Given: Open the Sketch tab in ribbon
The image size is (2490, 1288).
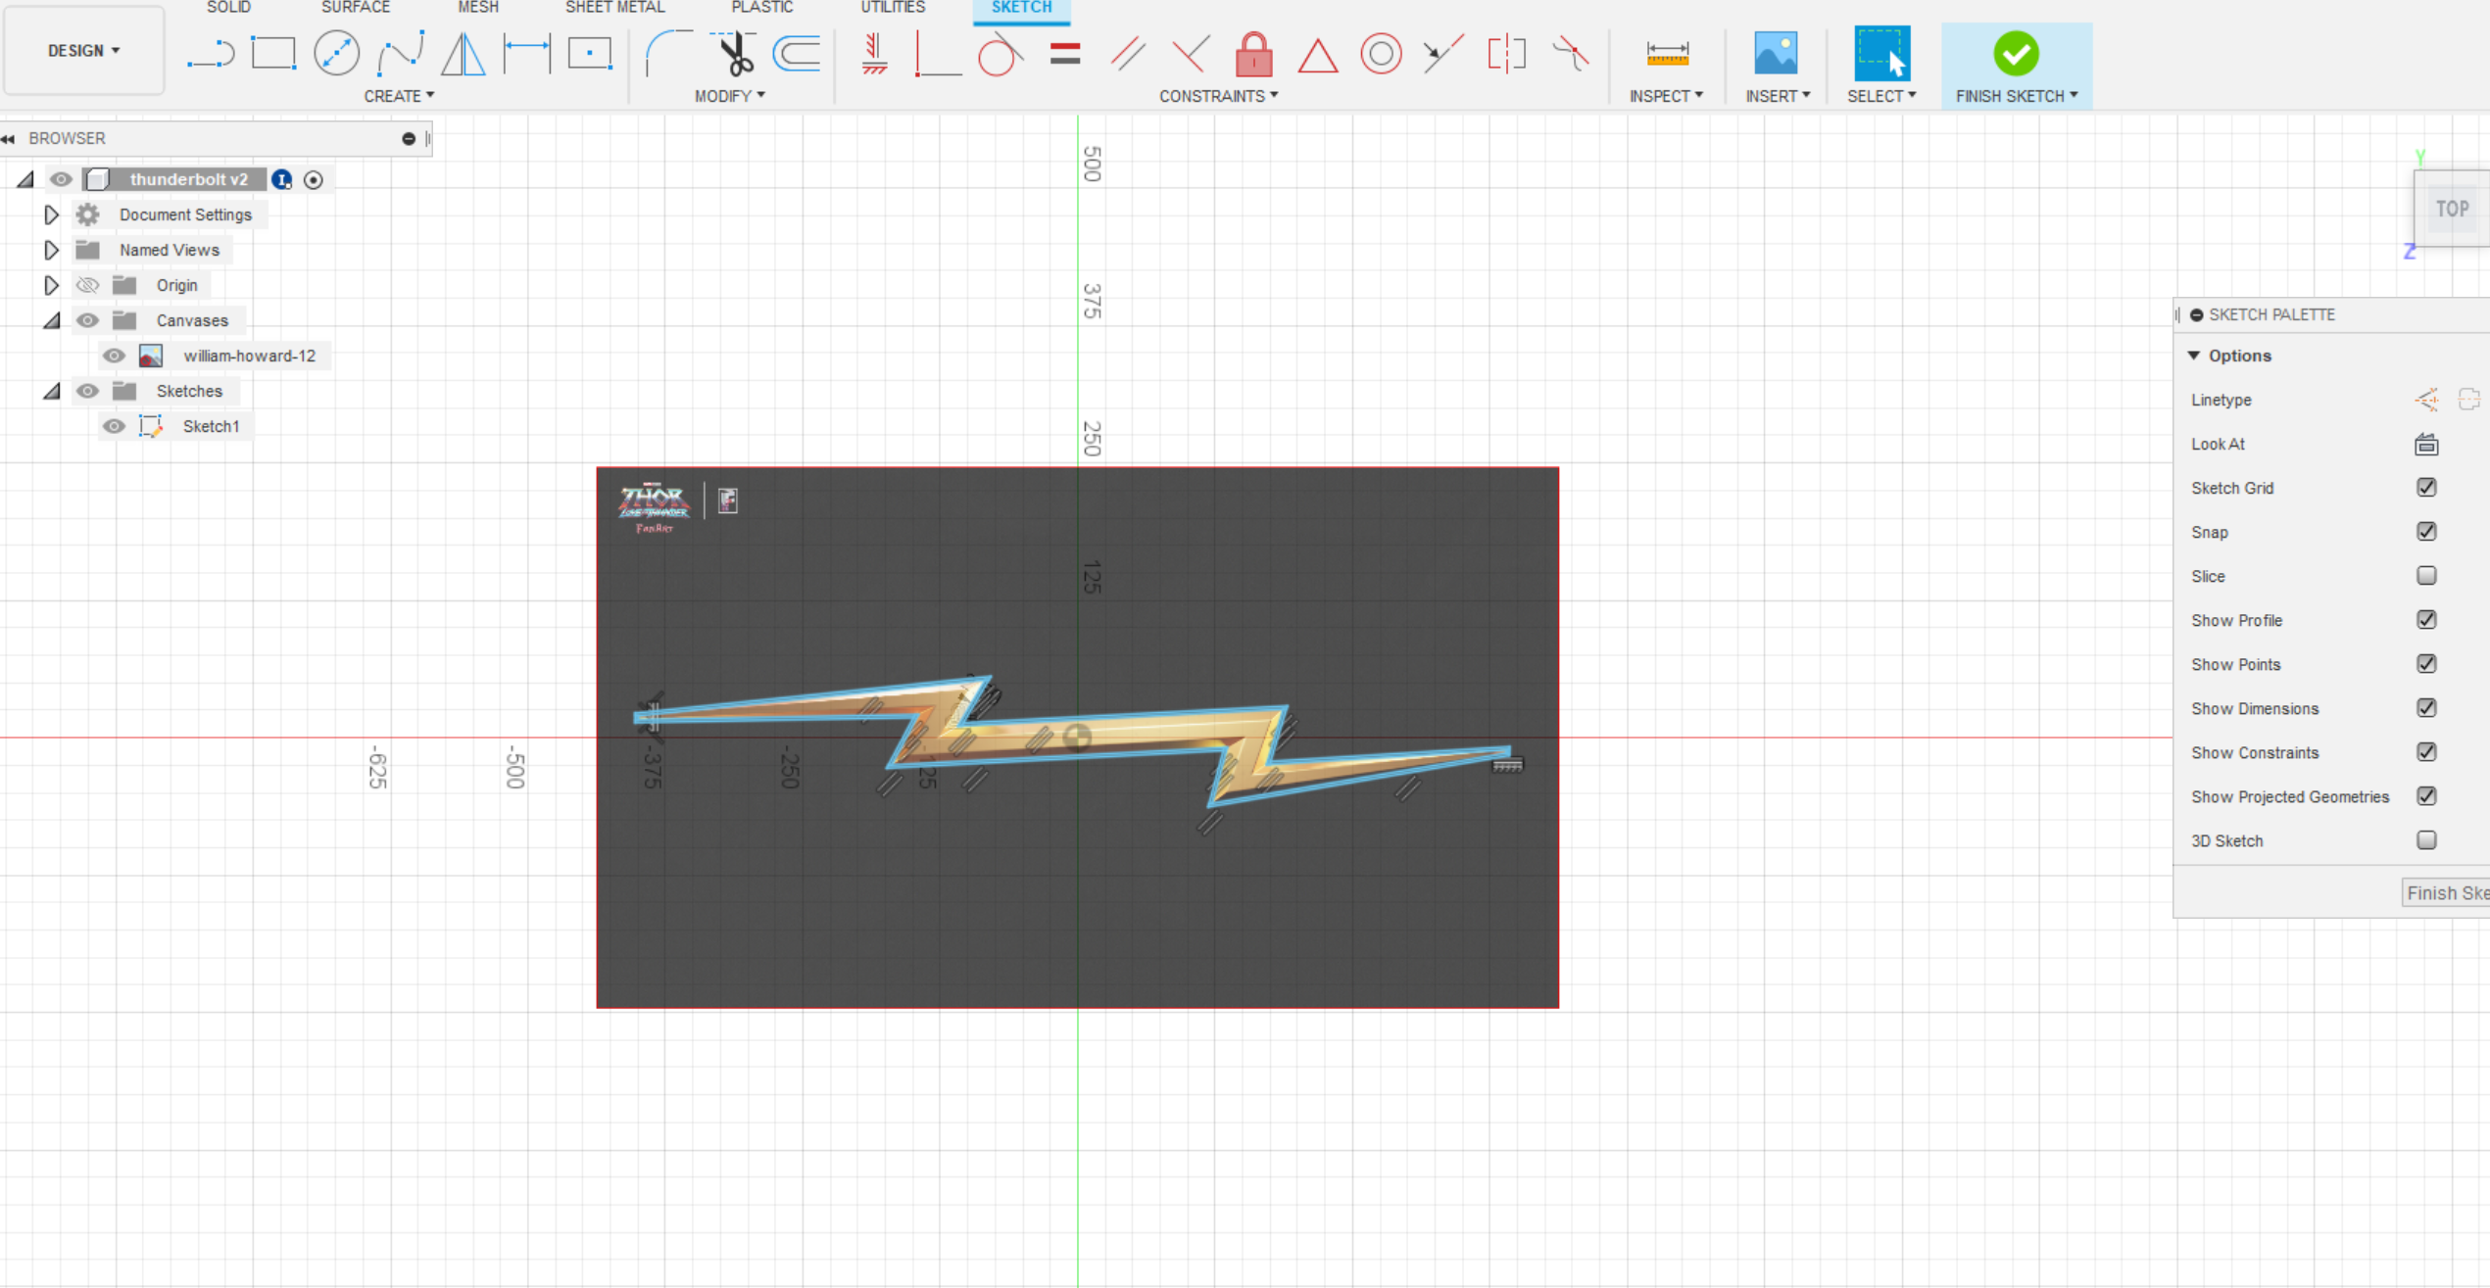Looking at the screenshot, I should tap(1021, 8).
